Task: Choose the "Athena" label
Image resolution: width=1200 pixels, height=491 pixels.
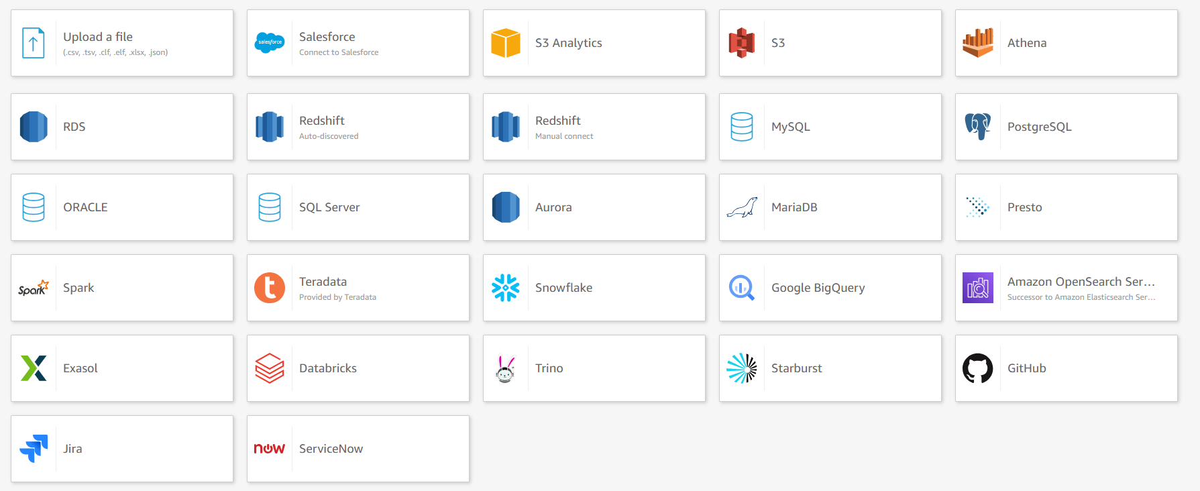Action: point(1027,43)
